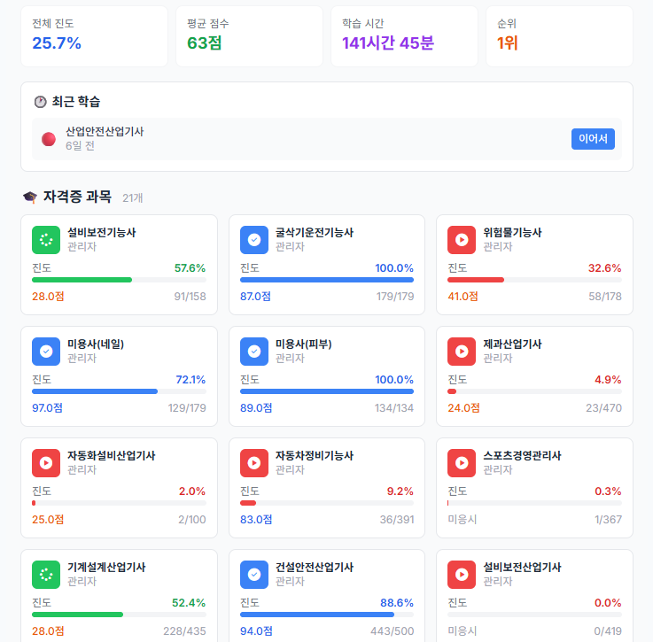
Task: Click the 전체 진도 25.7% value
Action: point(57,43)
